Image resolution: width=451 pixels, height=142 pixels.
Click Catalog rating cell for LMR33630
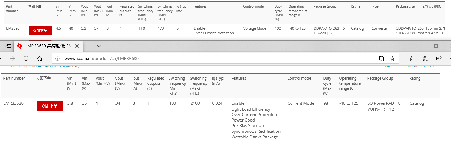click(x=416, y=103)
